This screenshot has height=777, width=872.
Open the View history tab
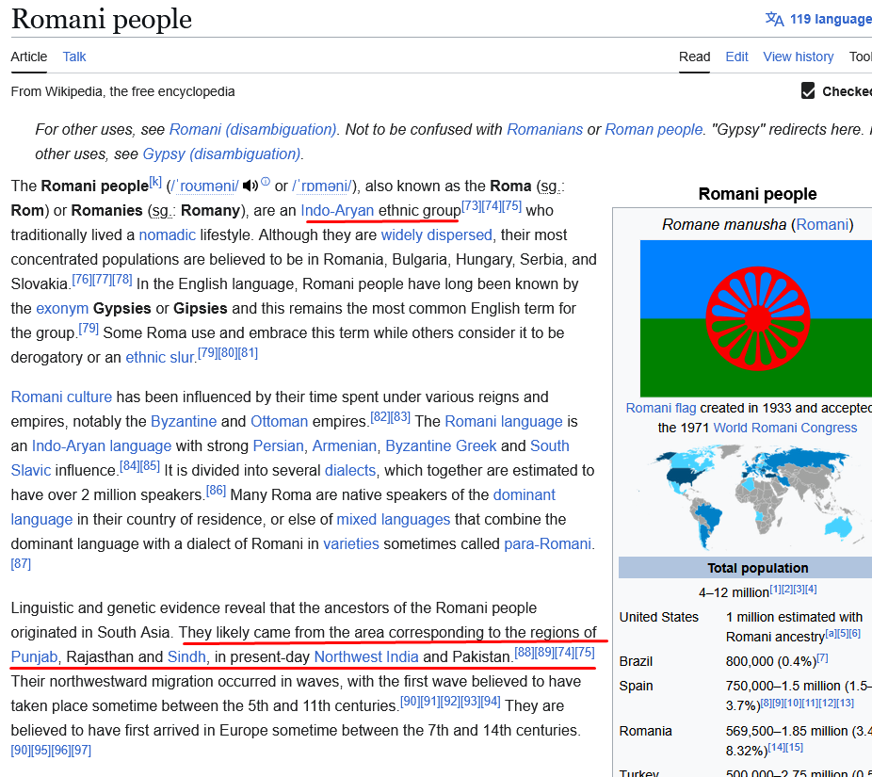click(x=798, y=57)
